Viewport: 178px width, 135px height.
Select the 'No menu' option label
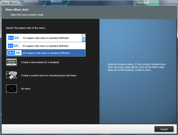click(26, 89)
